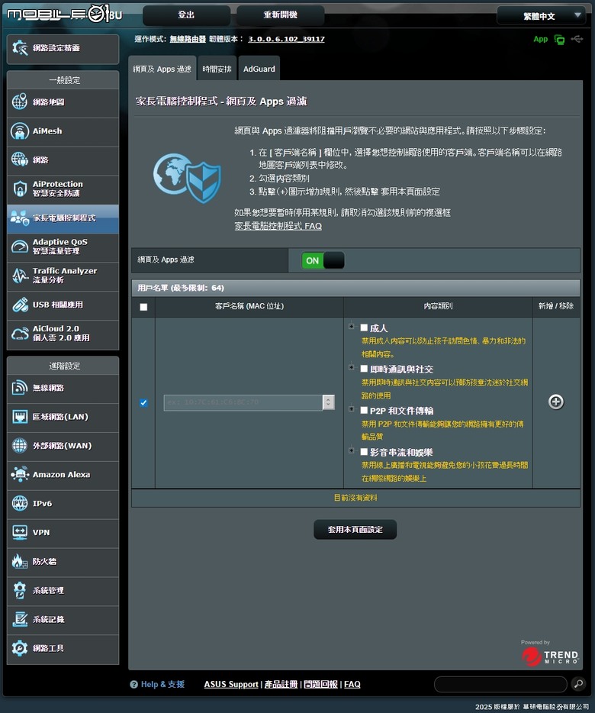Open the VPN monitor icon
The width and height of the screenshot is (595, 713).
point(20,533)
